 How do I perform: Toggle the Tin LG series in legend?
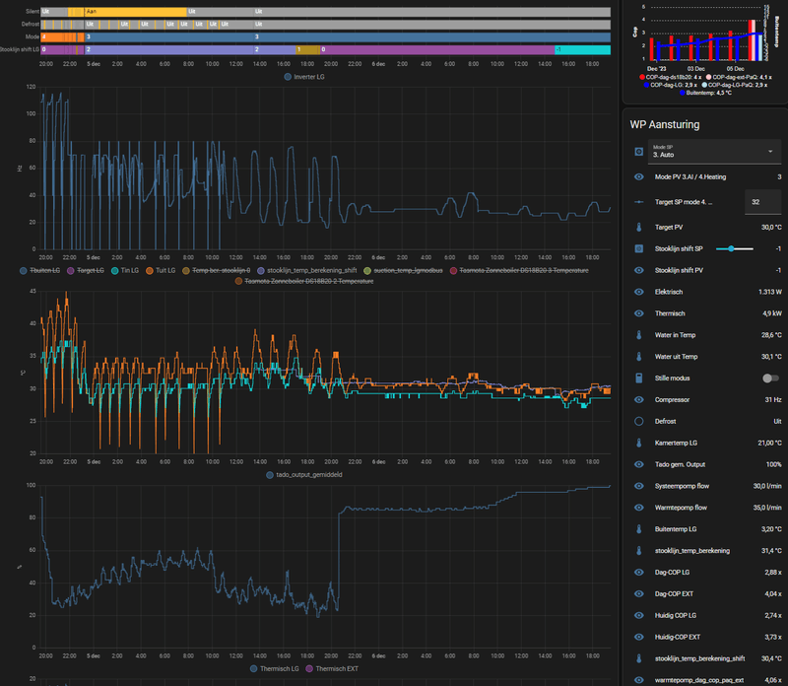[130, 269]
